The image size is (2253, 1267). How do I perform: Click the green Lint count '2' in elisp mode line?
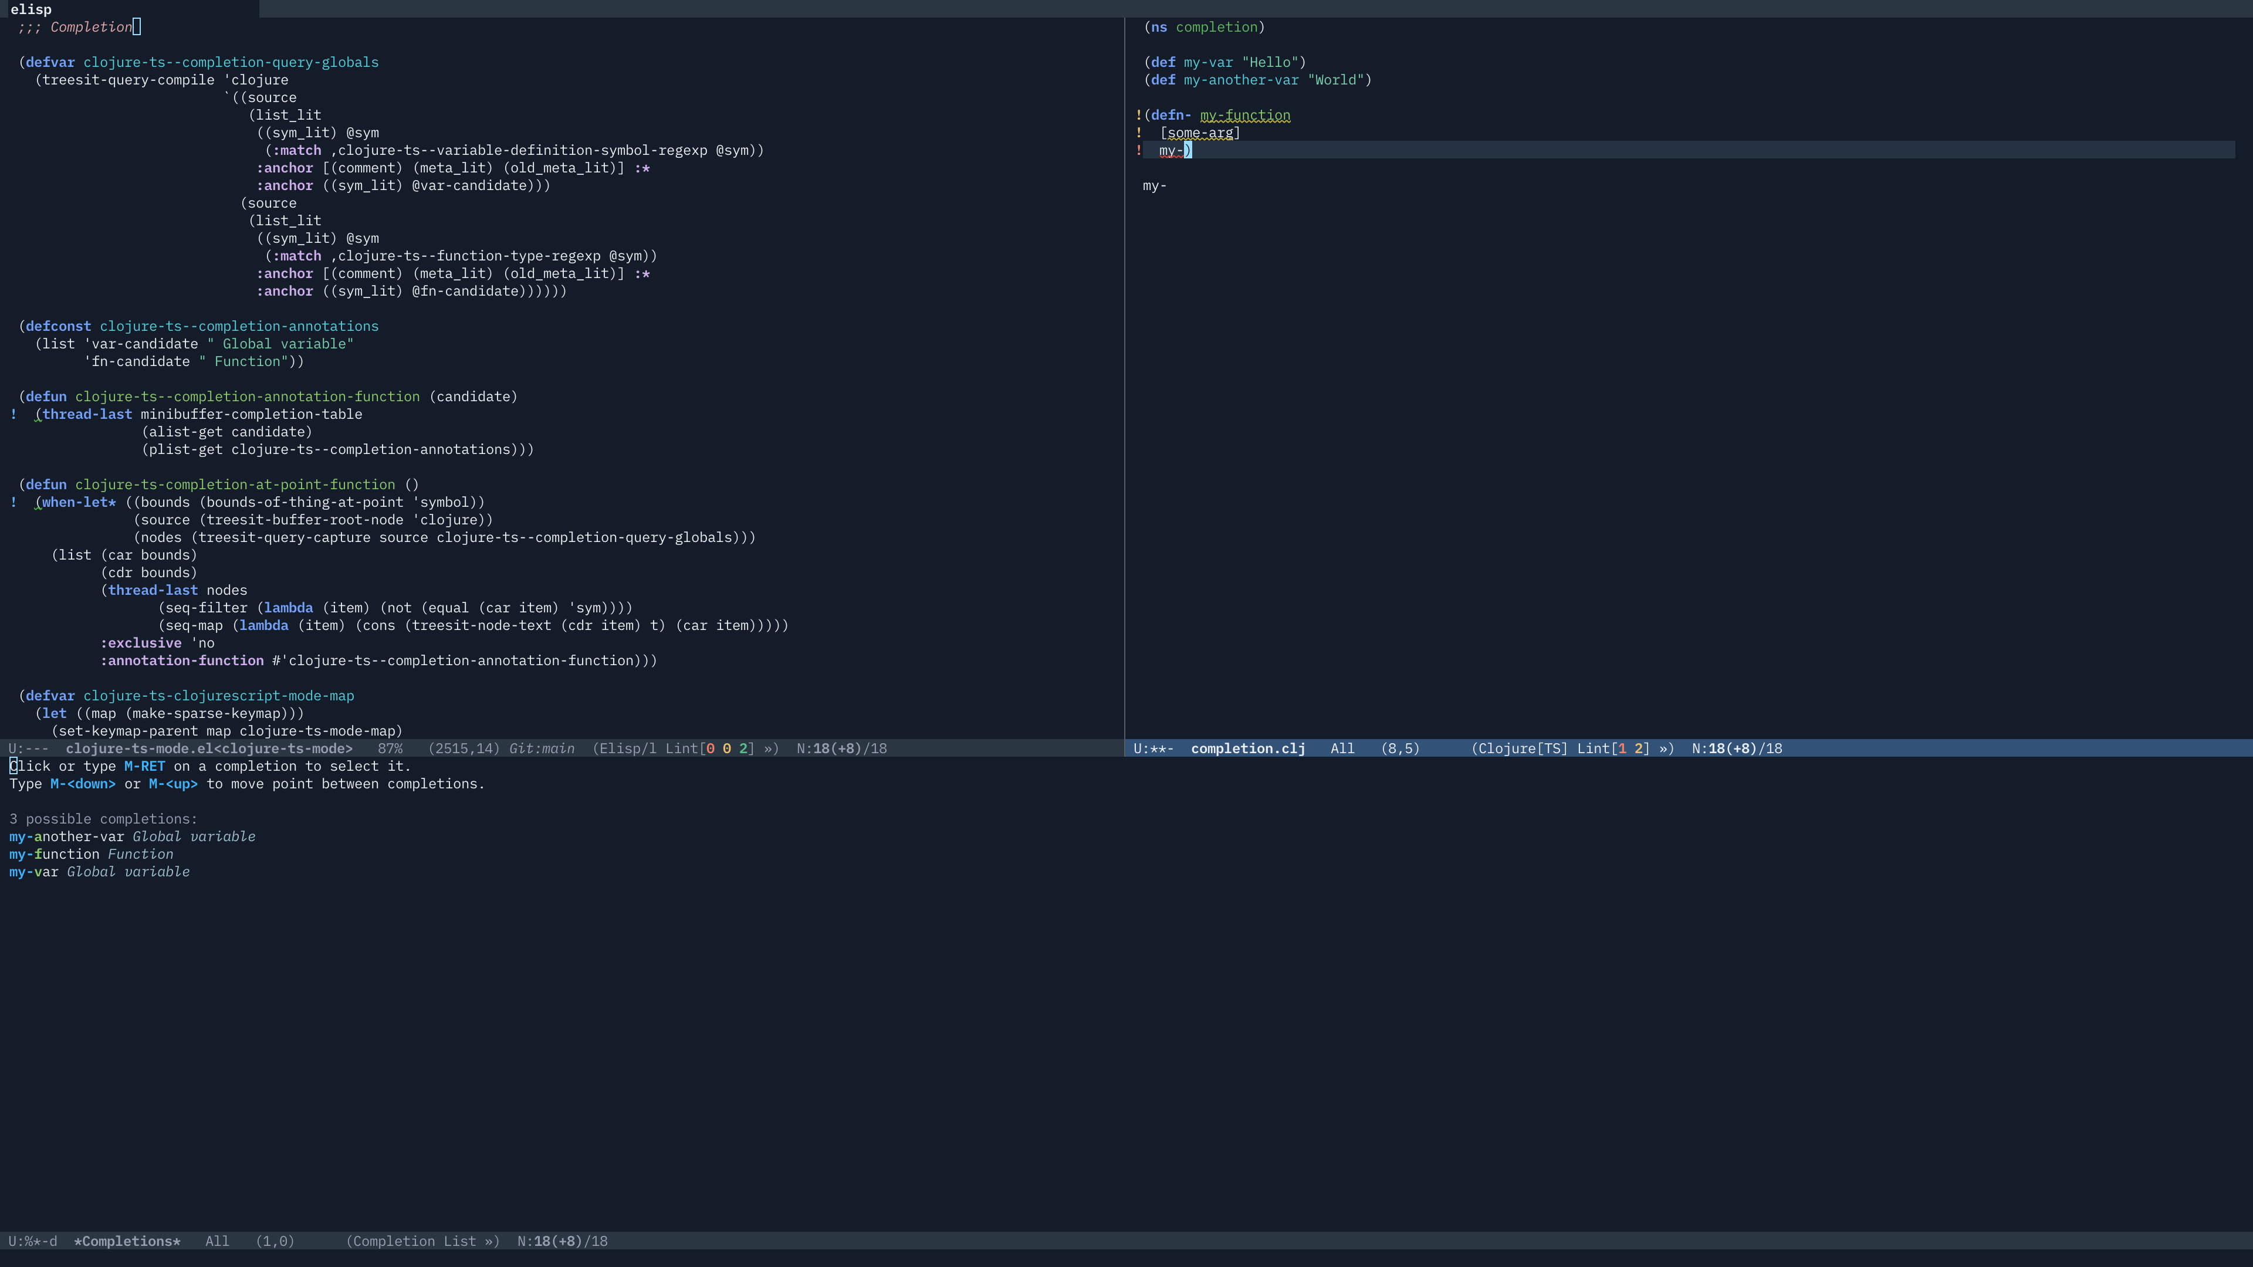(743, 748)
